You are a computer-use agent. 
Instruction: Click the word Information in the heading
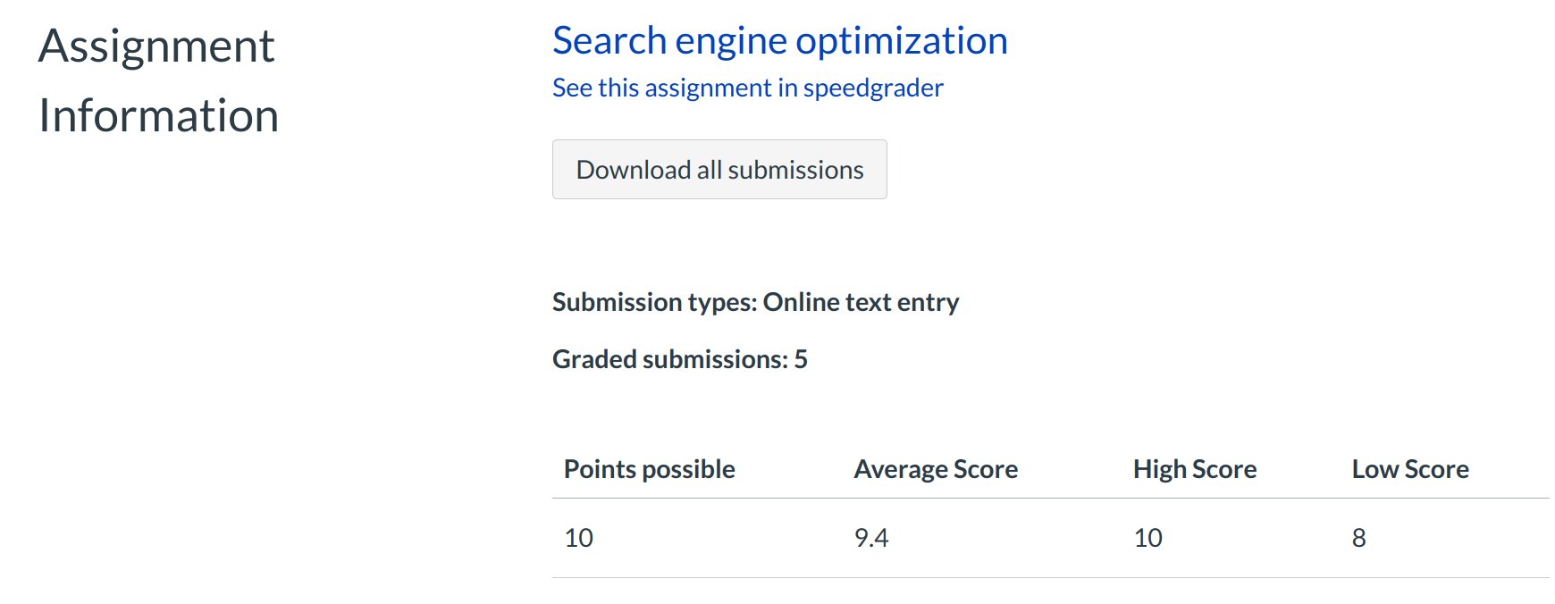coord(158,116)
